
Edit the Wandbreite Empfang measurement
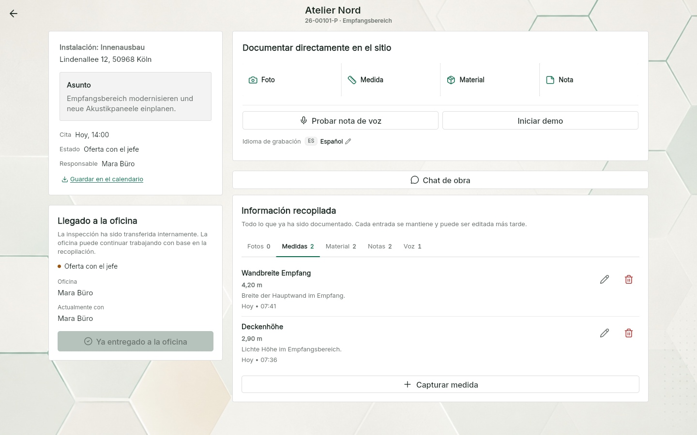point(605,279)
